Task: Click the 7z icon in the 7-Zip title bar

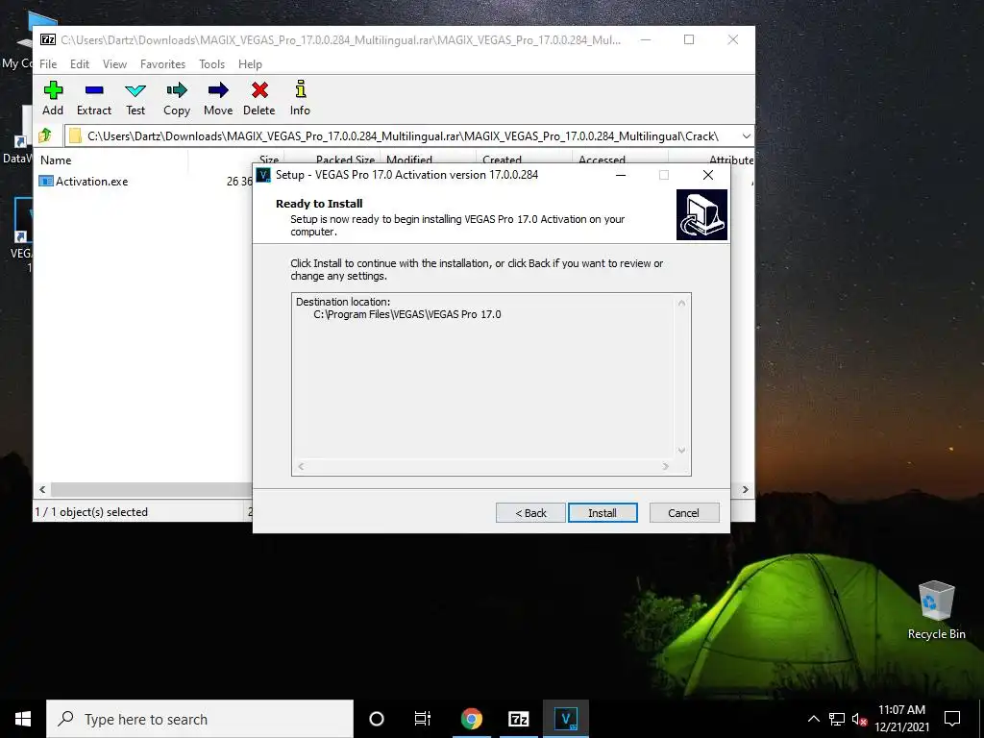Action: point(48,39)
